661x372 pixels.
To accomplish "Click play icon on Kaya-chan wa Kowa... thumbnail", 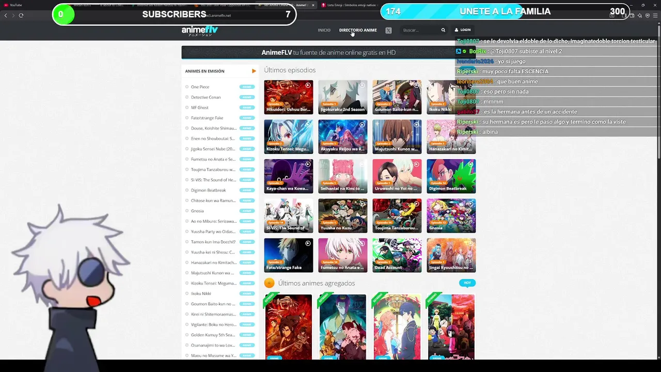I will pyautogui.click(x=308, y=164).
